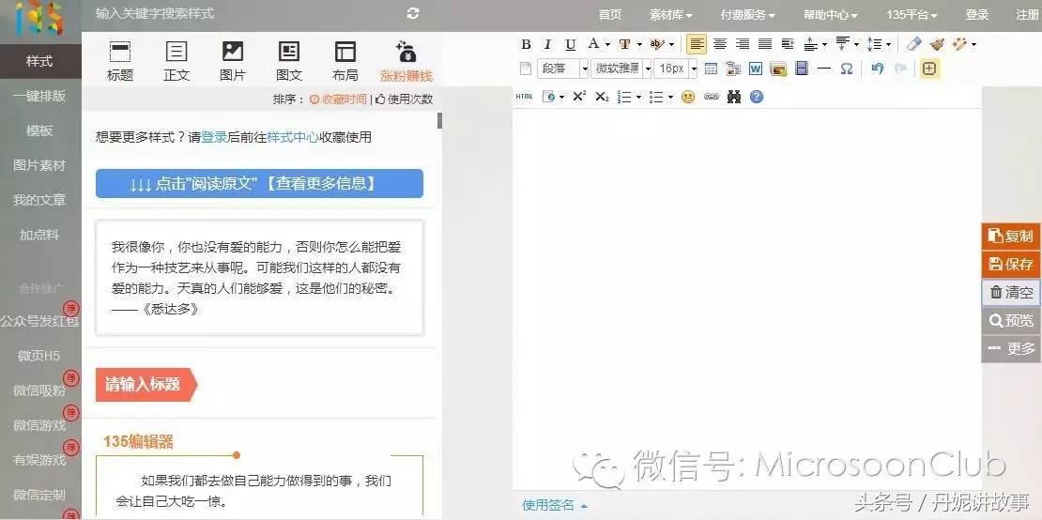Viewport: 1042px width, 520px height.
Task: Select the eraser clear-format tool
Action: tap(914, 44)
